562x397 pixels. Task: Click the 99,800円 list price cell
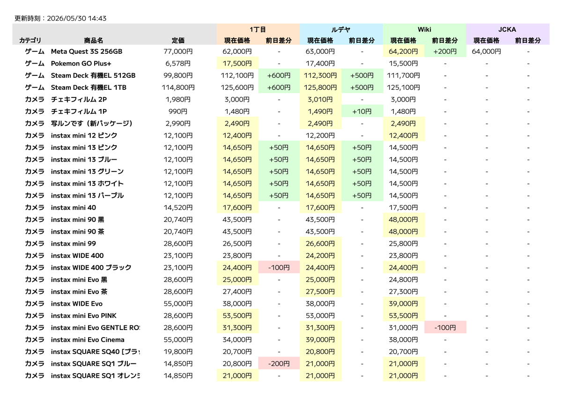click(178, 75)
